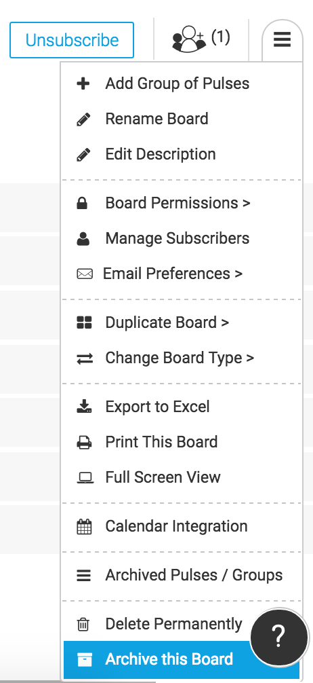The height and width of the screenshot is (683, 313).
Task: Click the printer icon for Print This Board
Action: coord(84,442)
